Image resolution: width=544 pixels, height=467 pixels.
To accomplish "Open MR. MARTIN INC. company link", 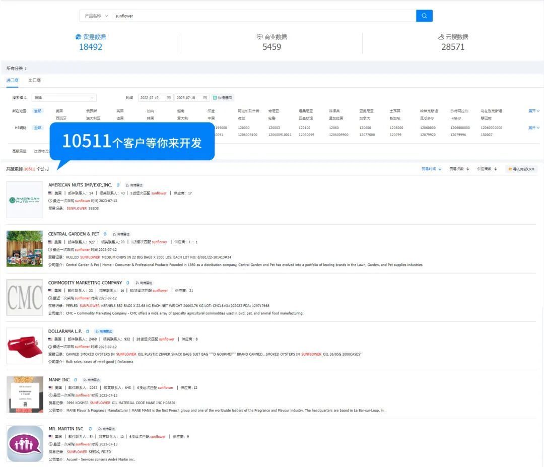I will point(66,429).
